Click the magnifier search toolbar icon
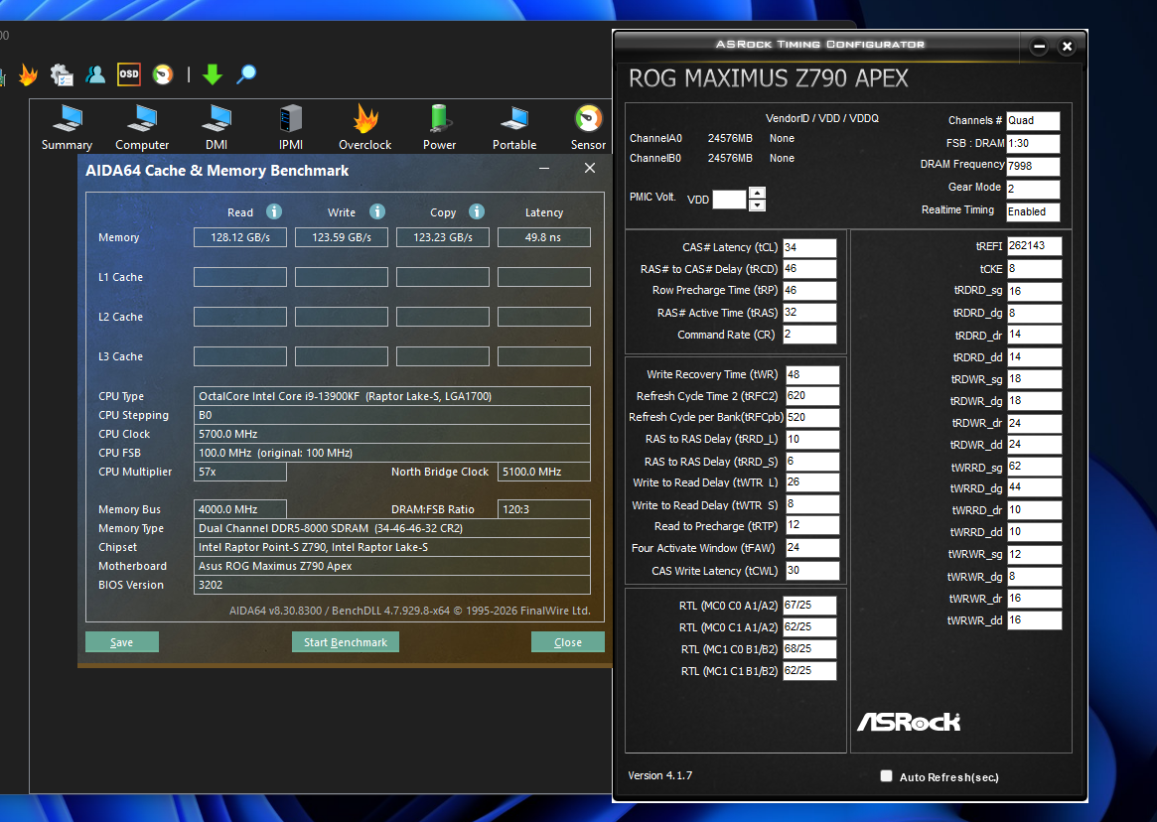Viewport: 1157px width, 822px height. [246, 73]
